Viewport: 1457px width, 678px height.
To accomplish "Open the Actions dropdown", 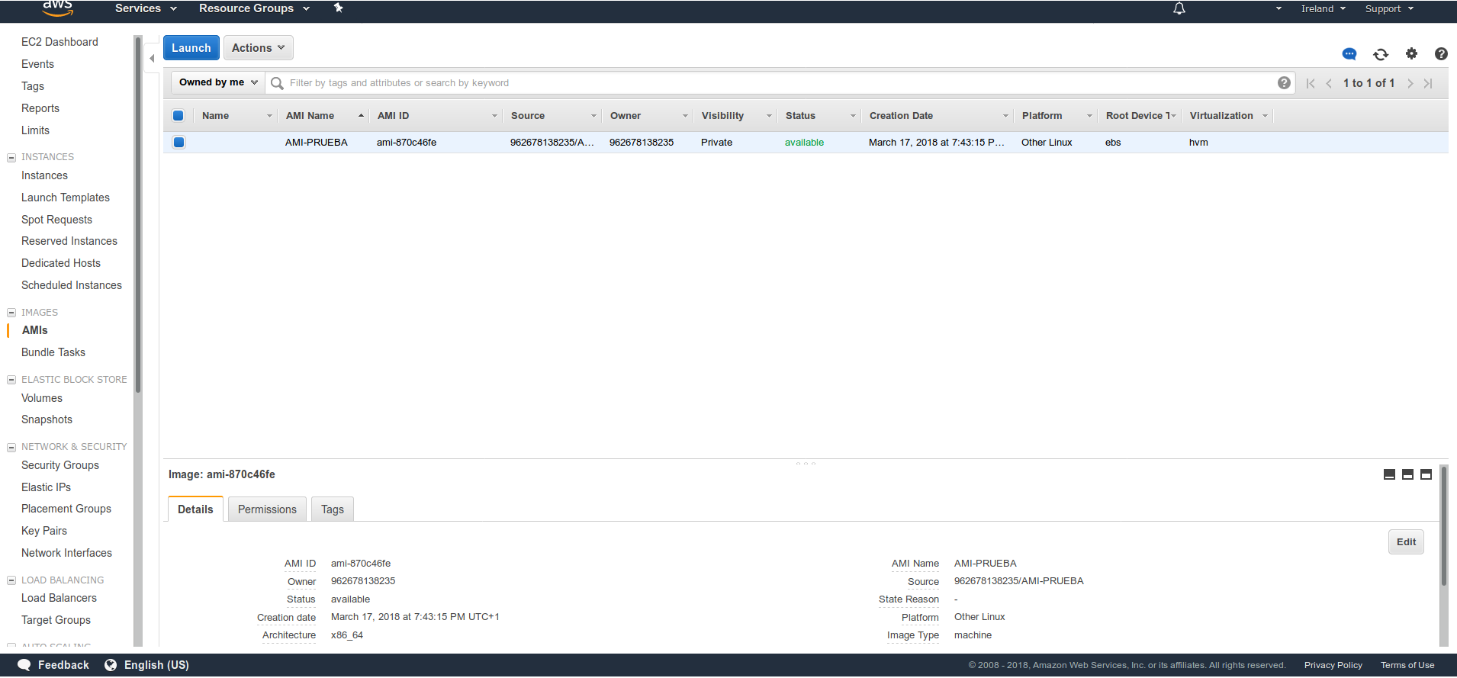I will [258, 48].
